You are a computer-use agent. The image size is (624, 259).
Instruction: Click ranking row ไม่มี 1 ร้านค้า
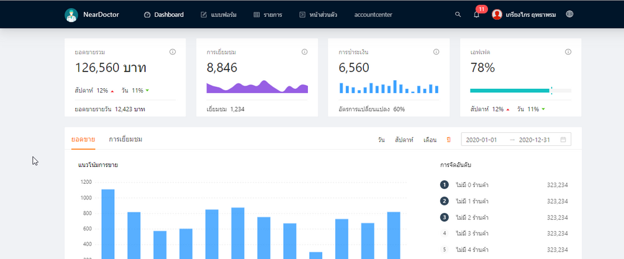pos(504,201)
